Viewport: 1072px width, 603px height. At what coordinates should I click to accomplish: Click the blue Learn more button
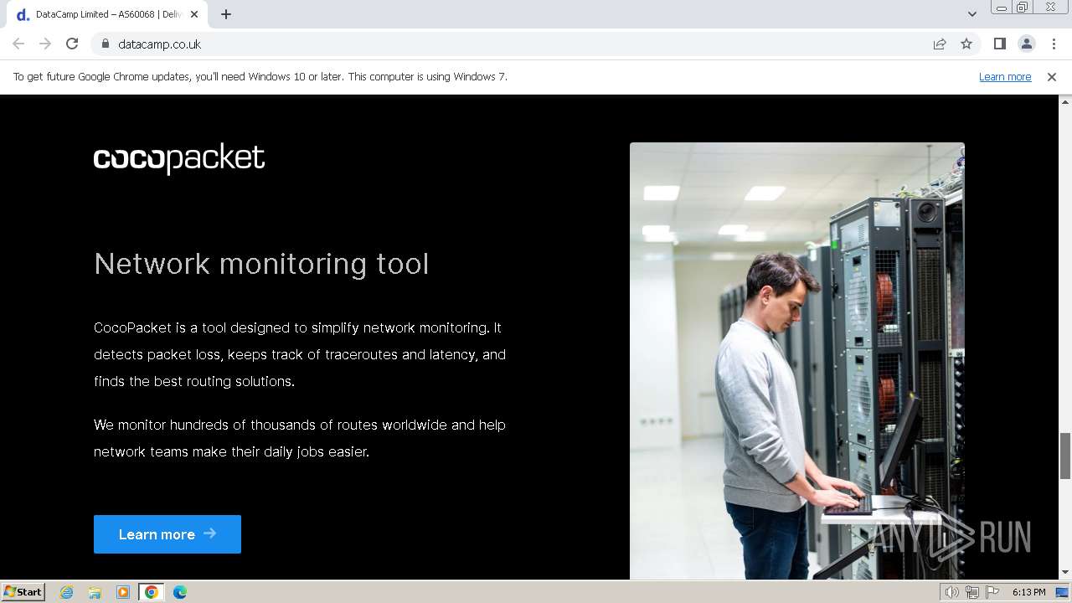[167, 534]
